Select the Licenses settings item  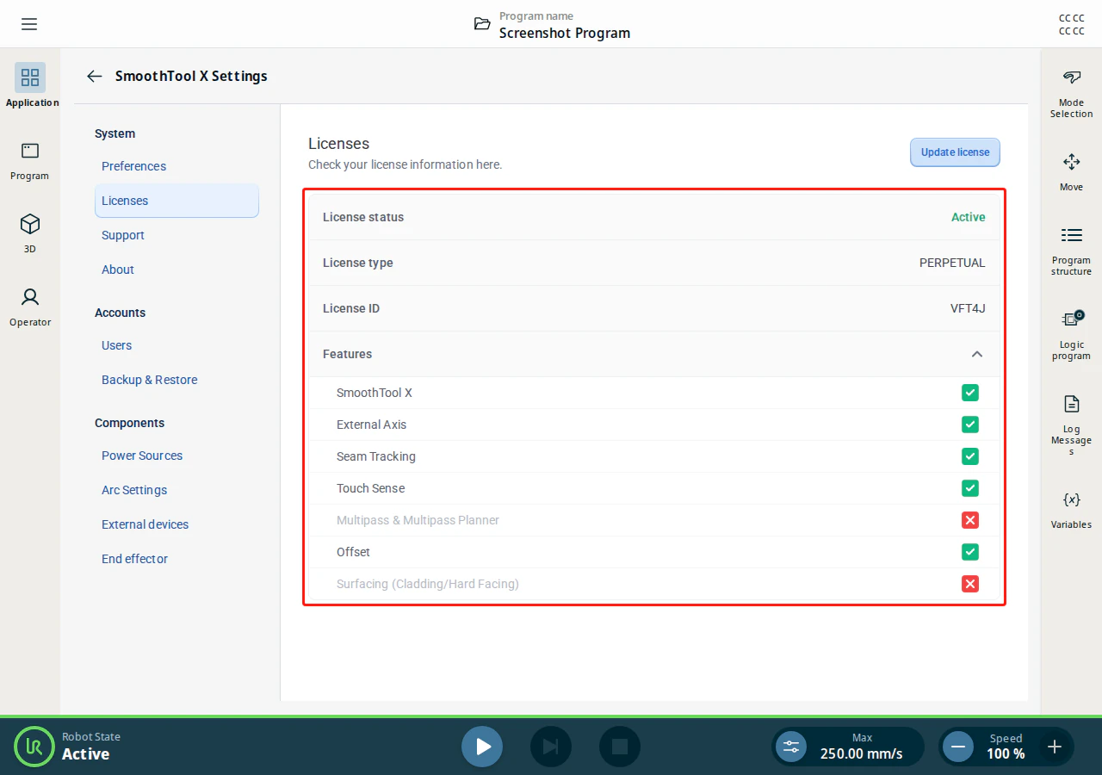coord(176,201)
